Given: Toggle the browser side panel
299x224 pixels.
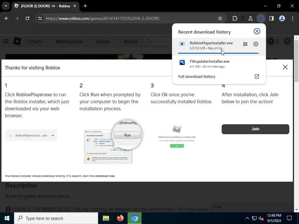Looking at the screenshot, I should pos(272,18).
